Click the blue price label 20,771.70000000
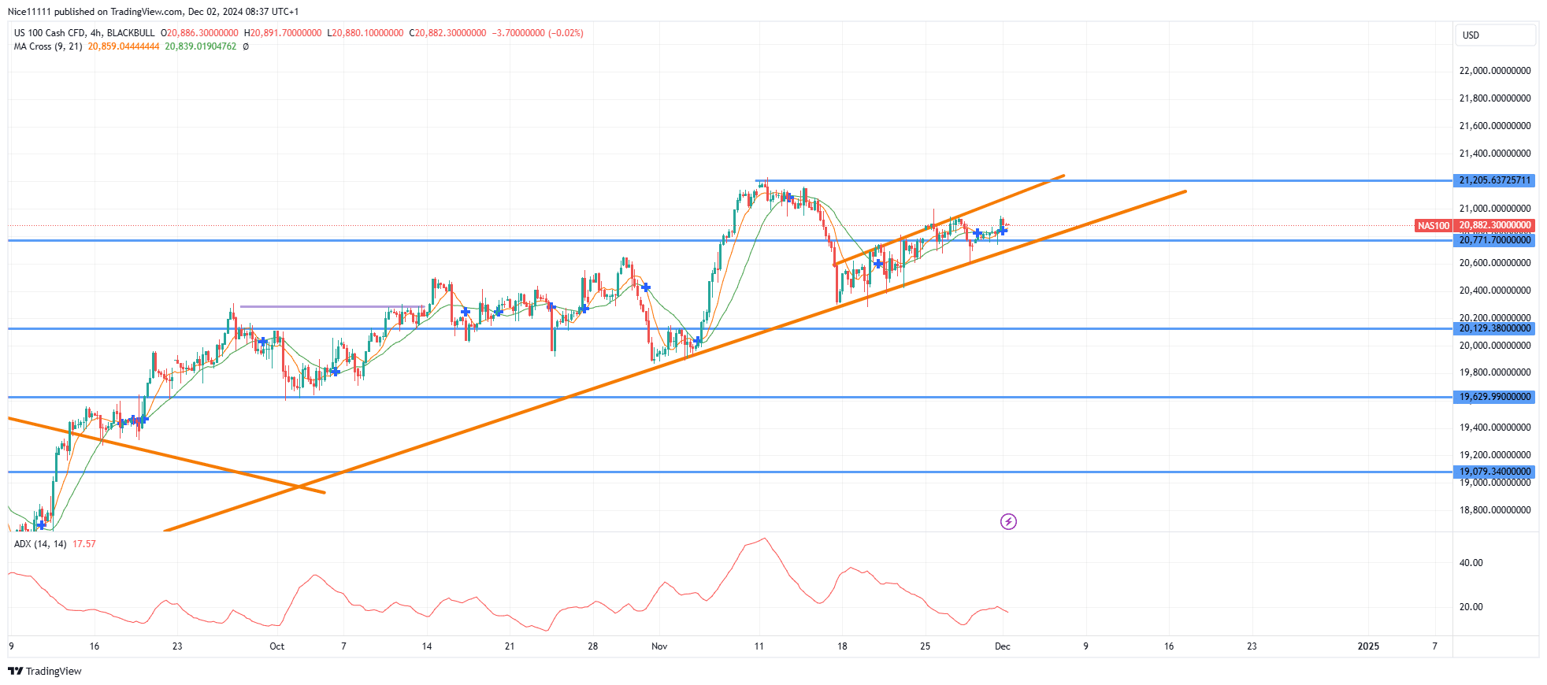The width and height of the screenshot is (1547, 685). (x=1494, y=240)
